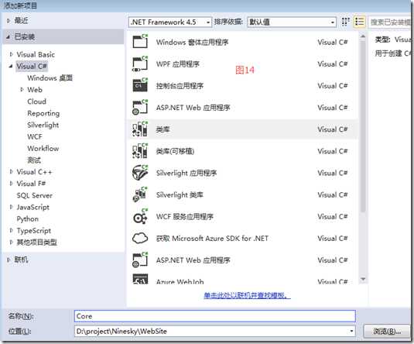The height and width of the screenshot is (344, 414).
Task: Click the 名称 input field containing Core
Action: coord(215,316)
